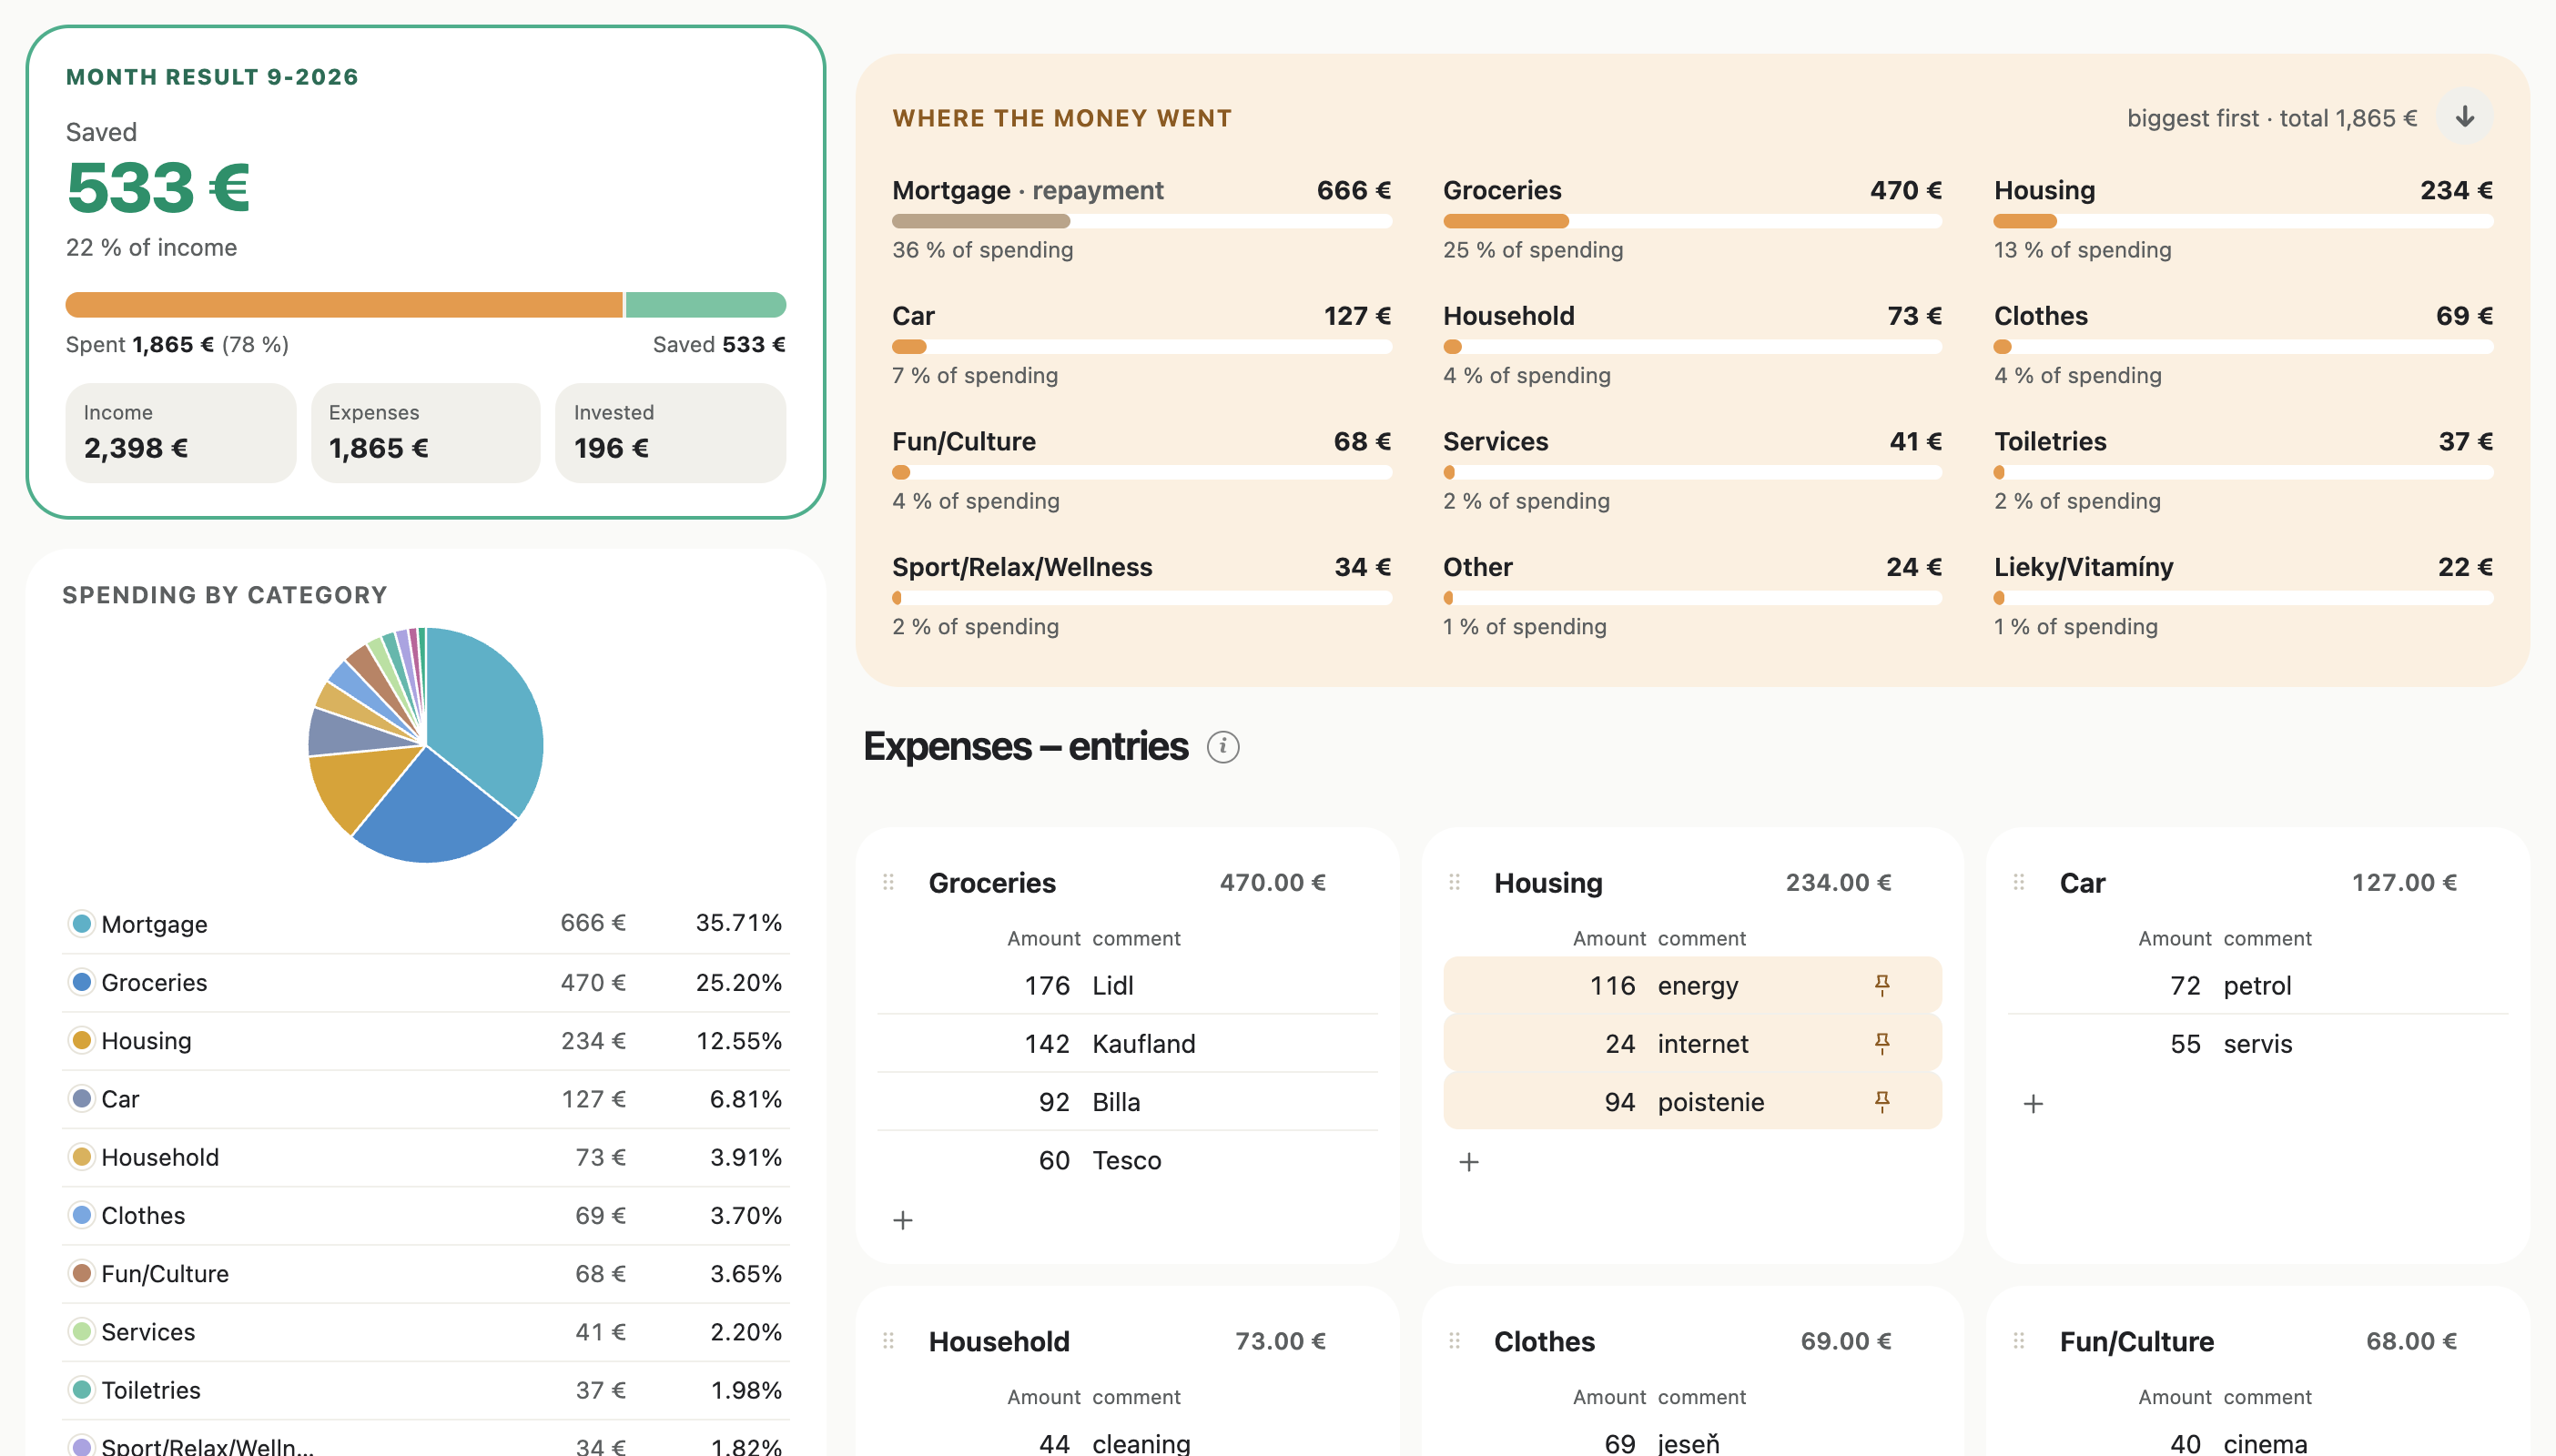
Task: Click the Housing card total 234.00 €
Action: 1838,882
